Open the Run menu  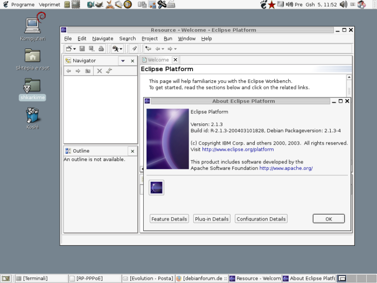click(x=168, y=38)
